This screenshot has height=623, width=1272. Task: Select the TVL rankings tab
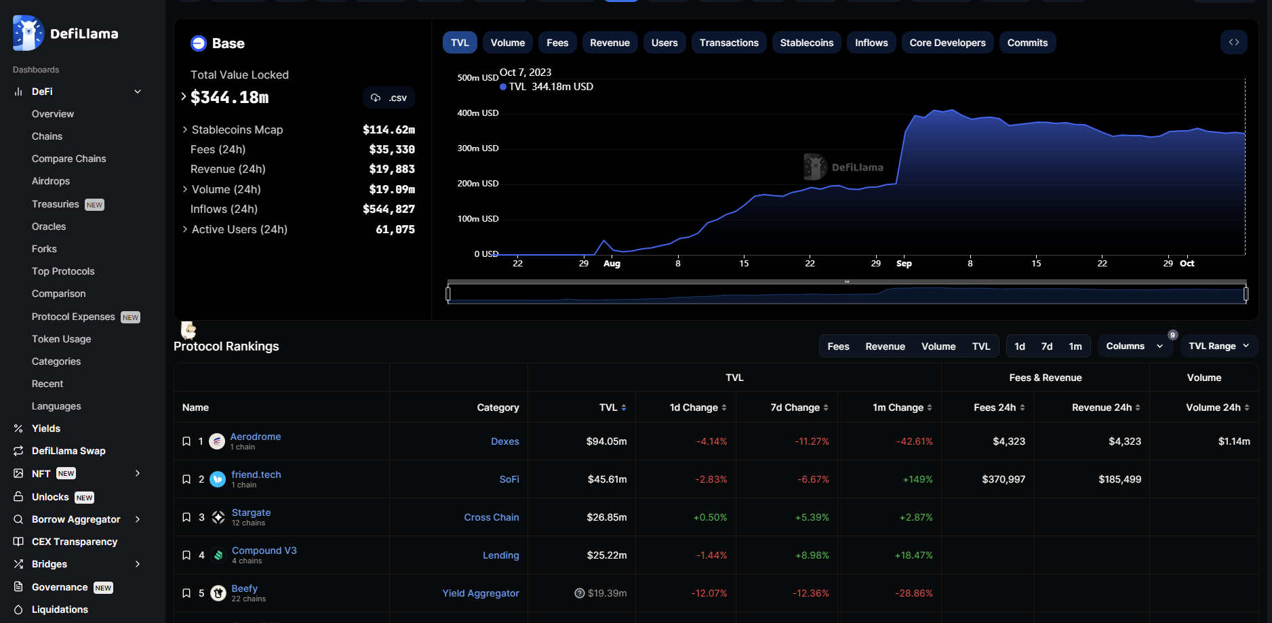981,346
